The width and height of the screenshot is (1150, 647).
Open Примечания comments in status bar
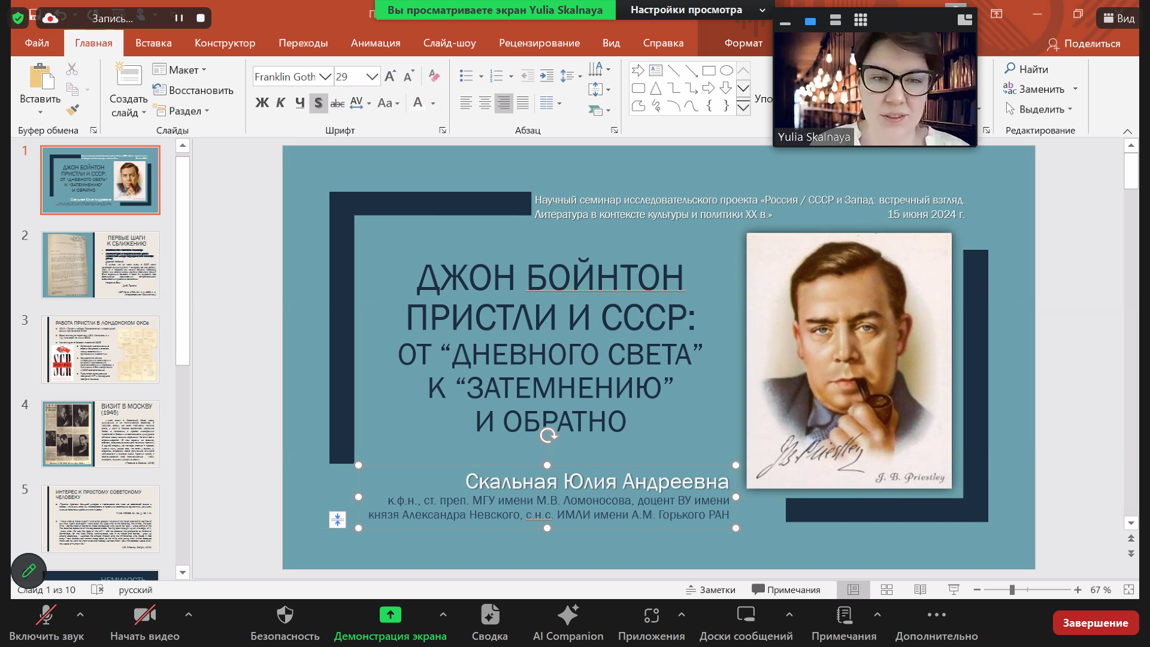786,590
